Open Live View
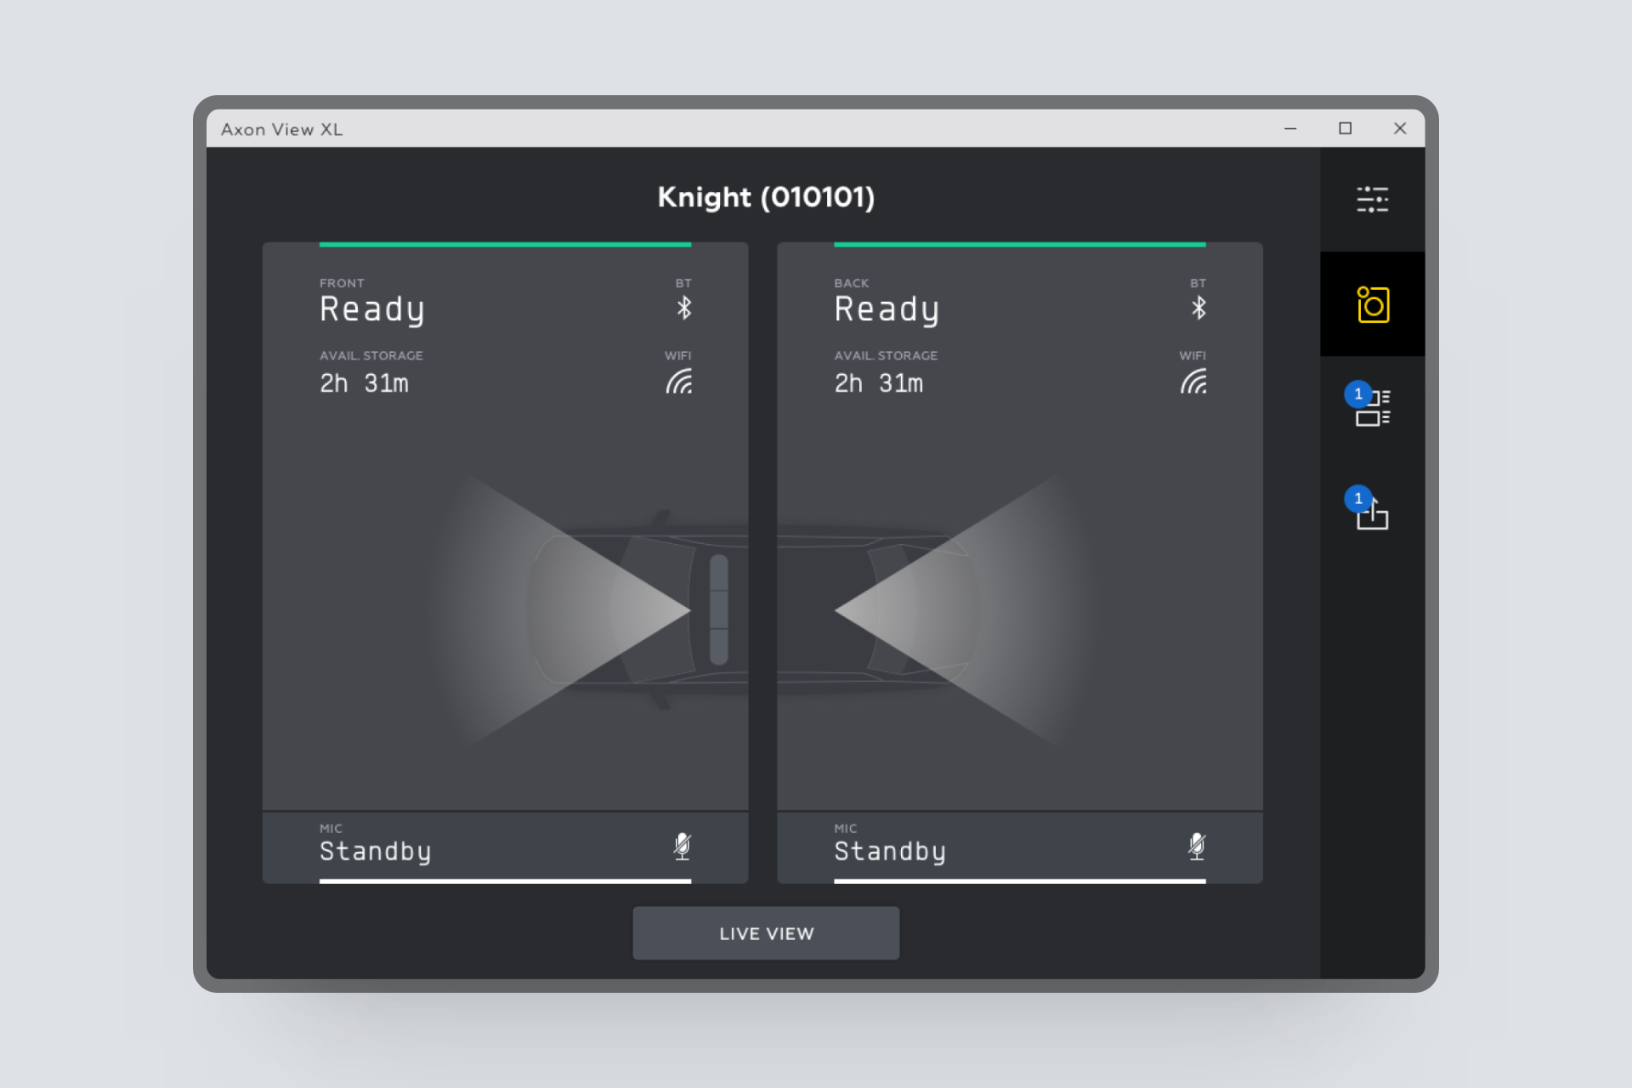The image size is (1632, 1088). tap(766, 932)
